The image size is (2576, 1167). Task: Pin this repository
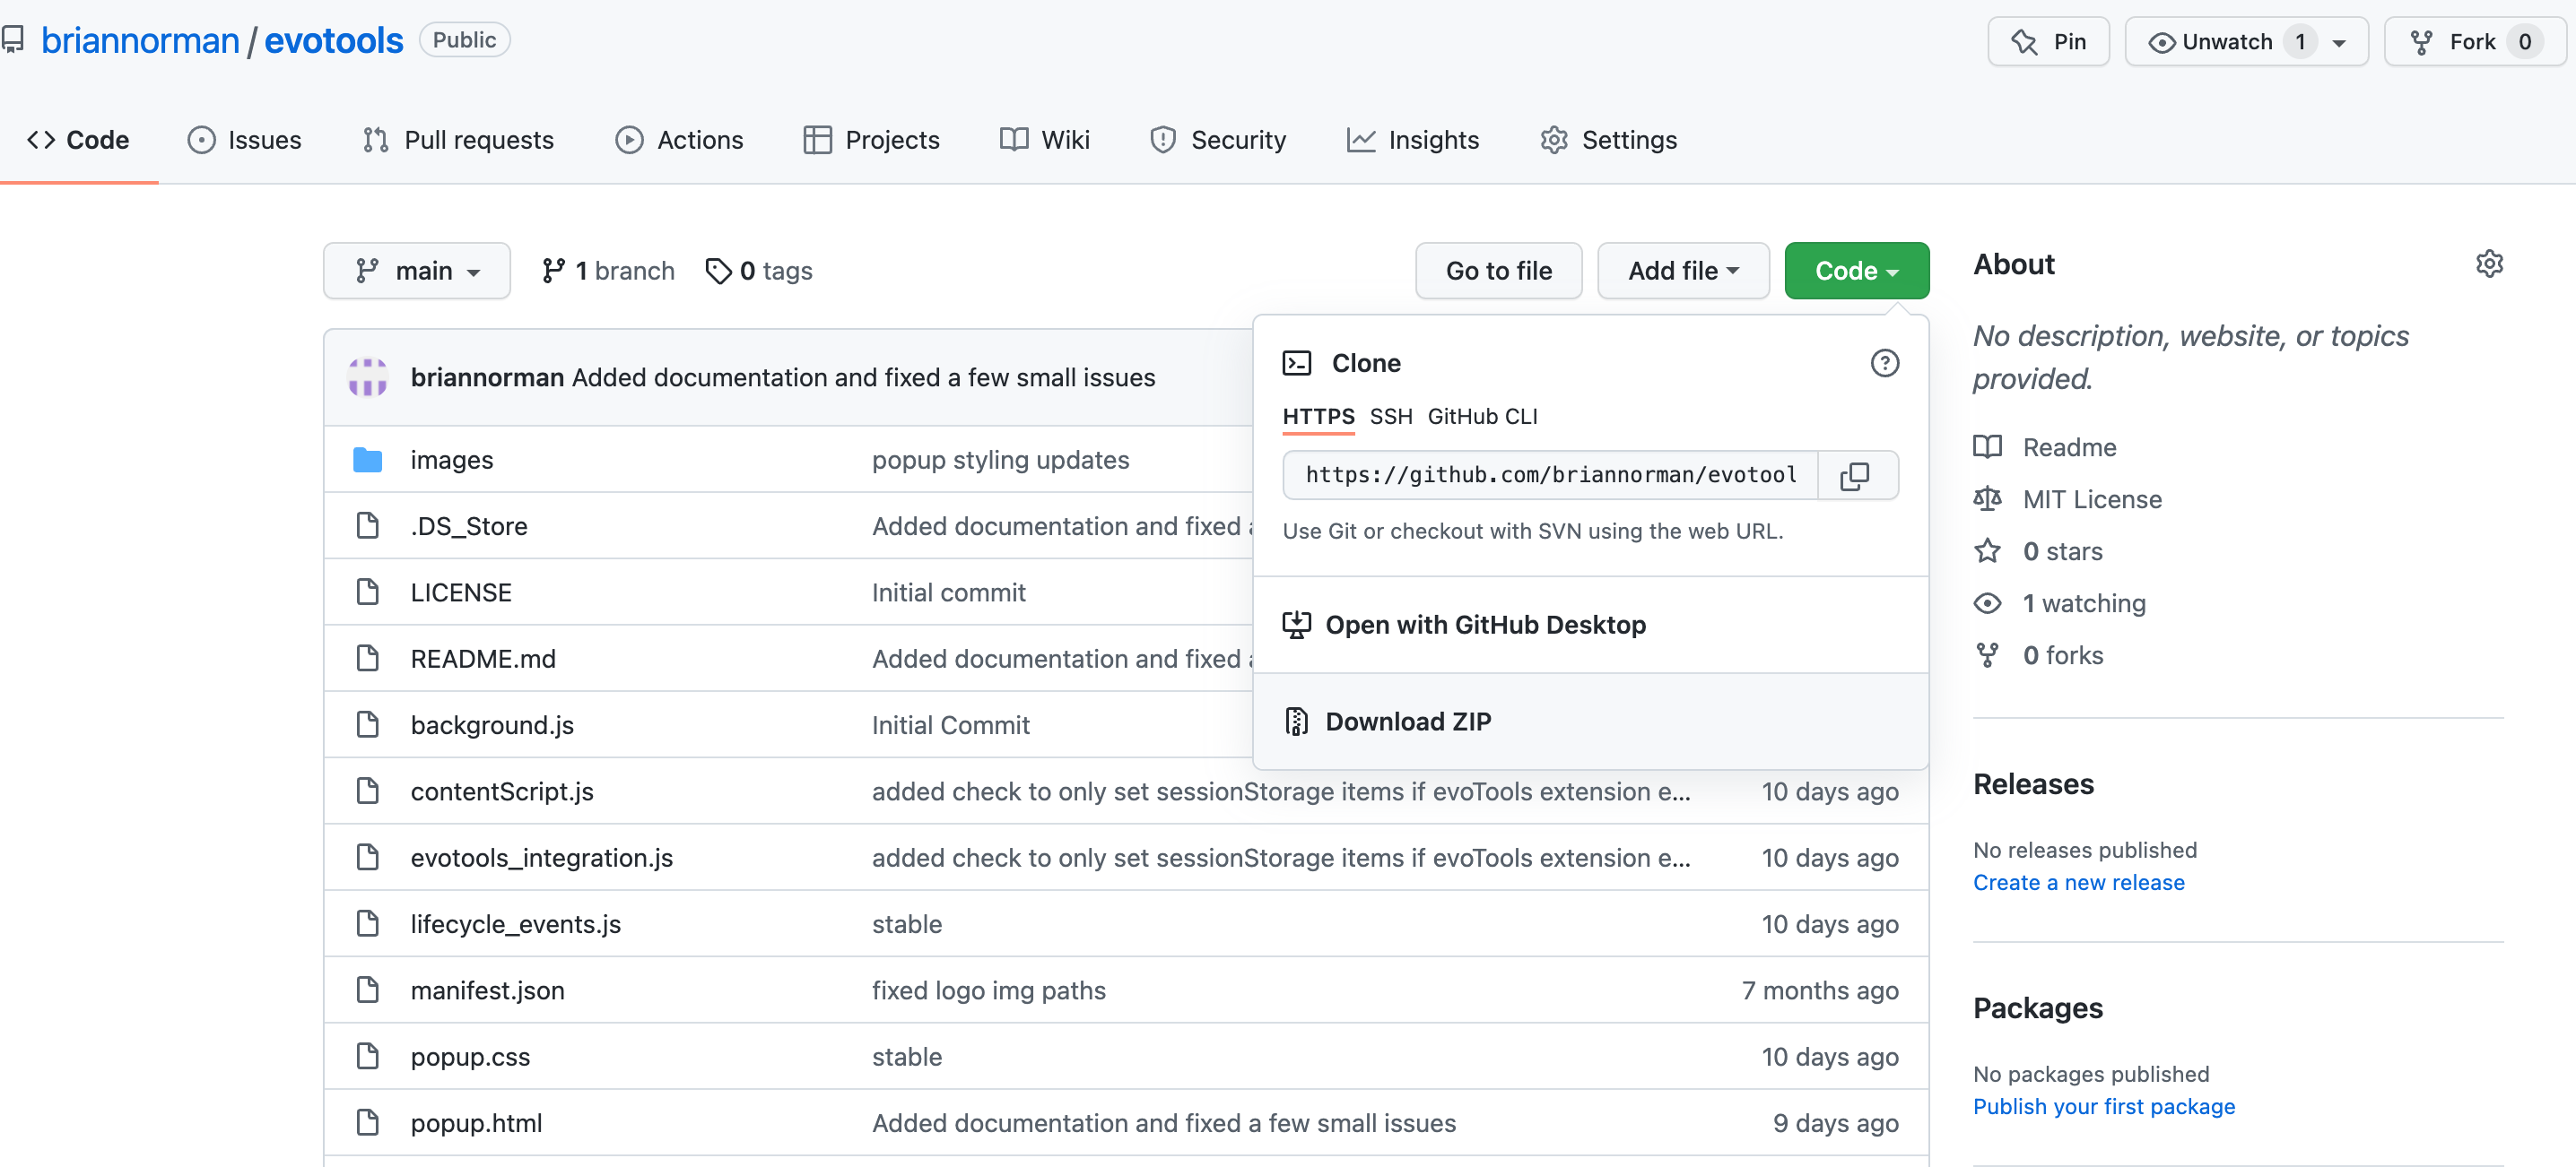(x=2048, y=42)
